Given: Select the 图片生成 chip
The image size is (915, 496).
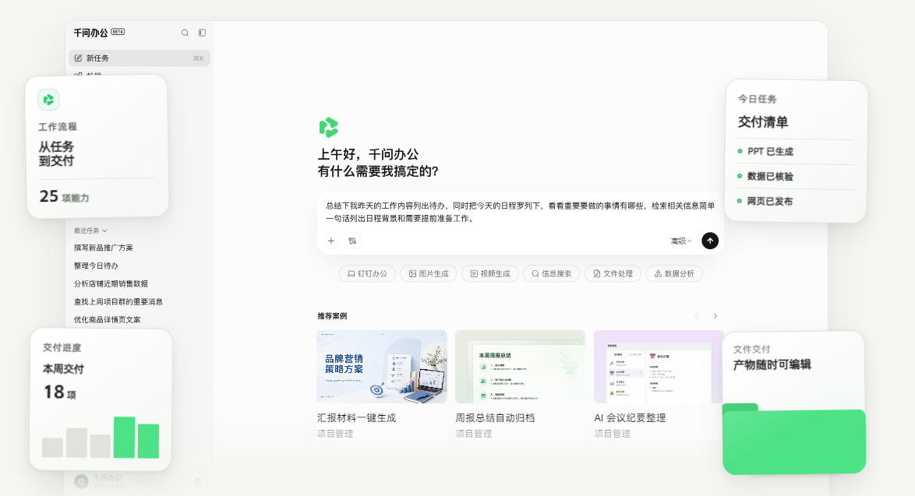Looking at the screenshot, I should point(429,273).
